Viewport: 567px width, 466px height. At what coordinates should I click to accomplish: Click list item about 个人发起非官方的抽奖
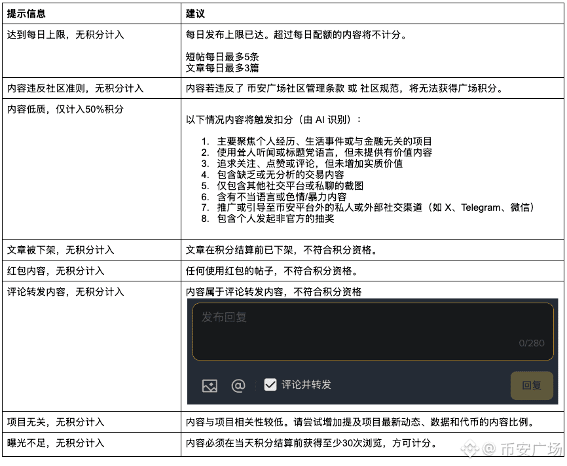268,219
